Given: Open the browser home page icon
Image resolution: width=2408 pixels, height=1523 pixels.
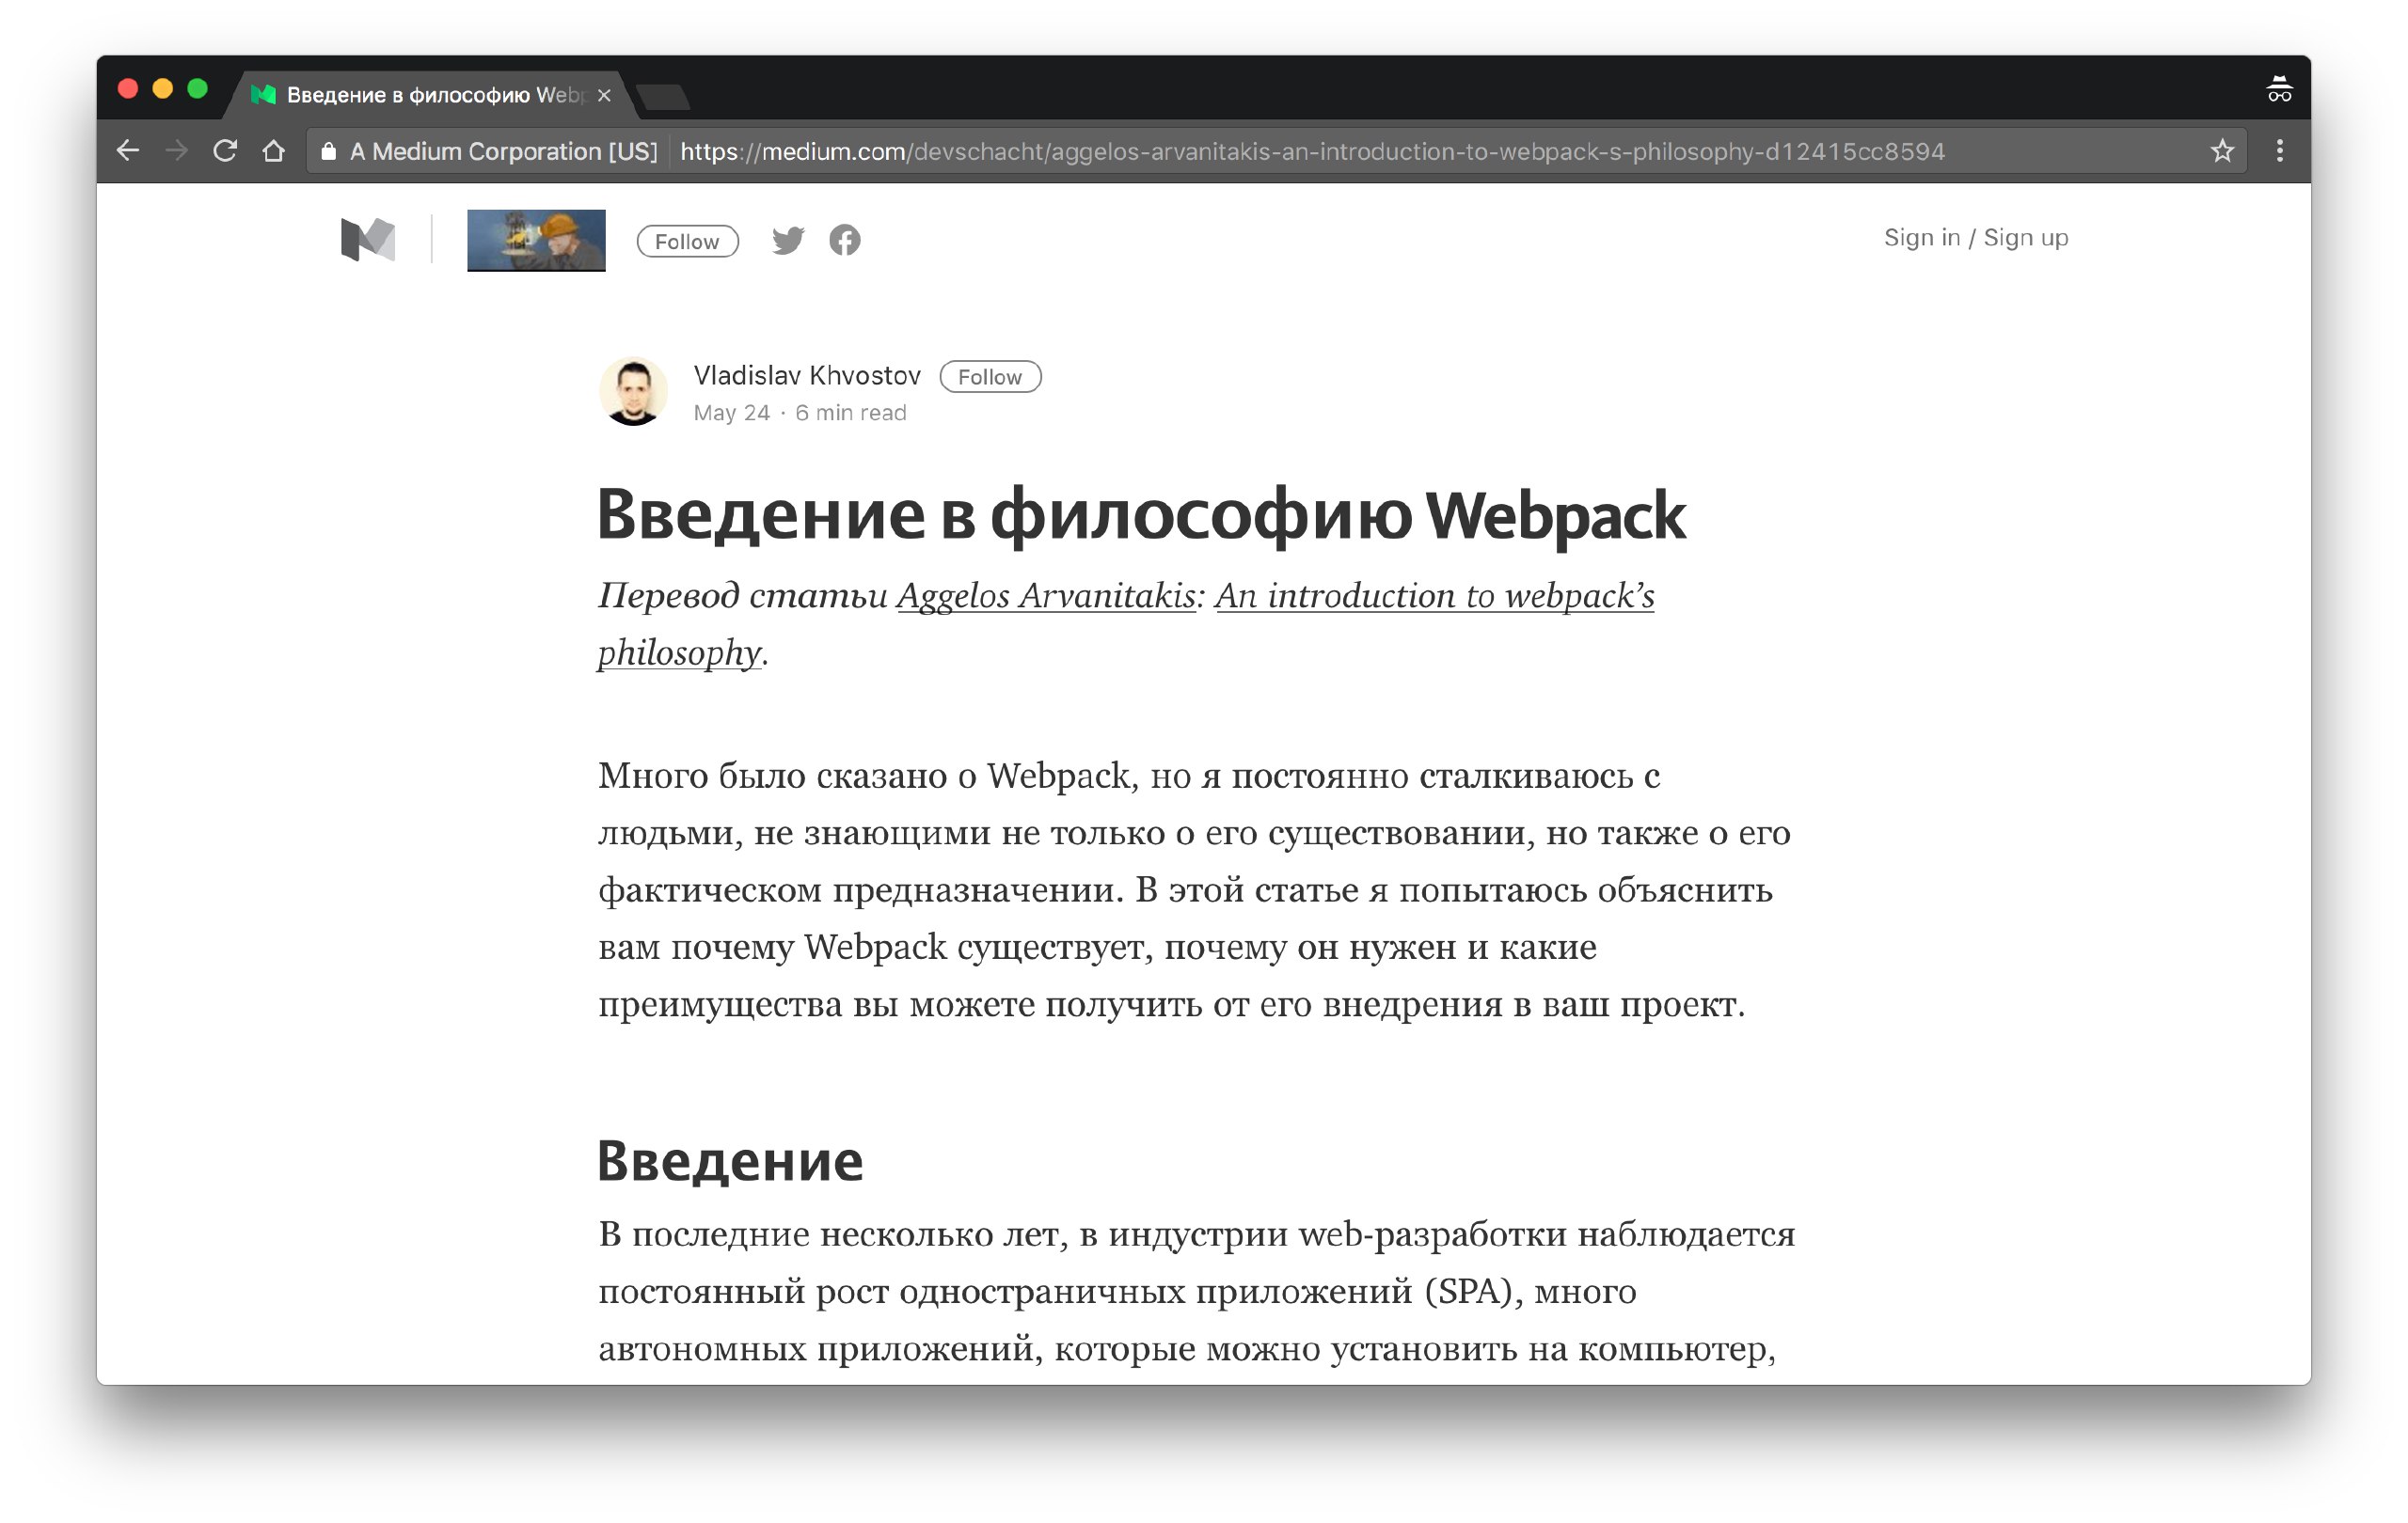Looking at the screenshot, I should (273, 151).
